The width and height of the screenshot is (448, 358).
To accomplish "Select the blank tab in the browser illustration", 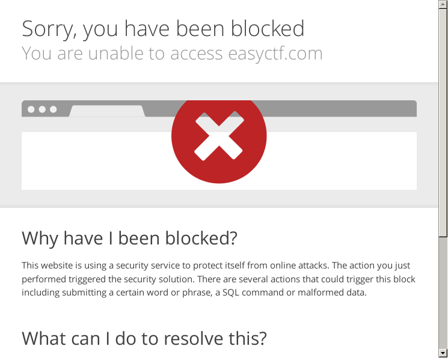I will click(108, 111).
